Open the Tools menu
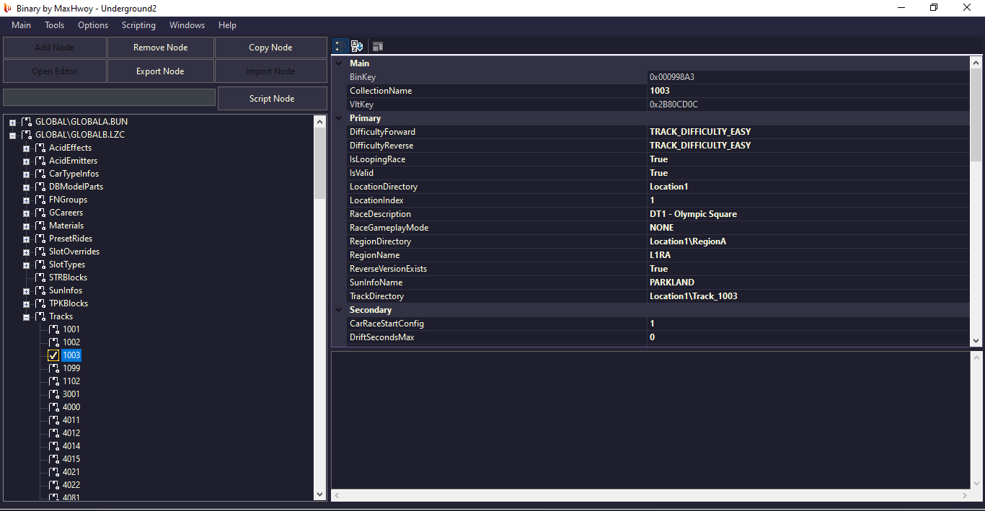Image resolution: width=985 pixels, height=511 pixels. tap(54, 25)
